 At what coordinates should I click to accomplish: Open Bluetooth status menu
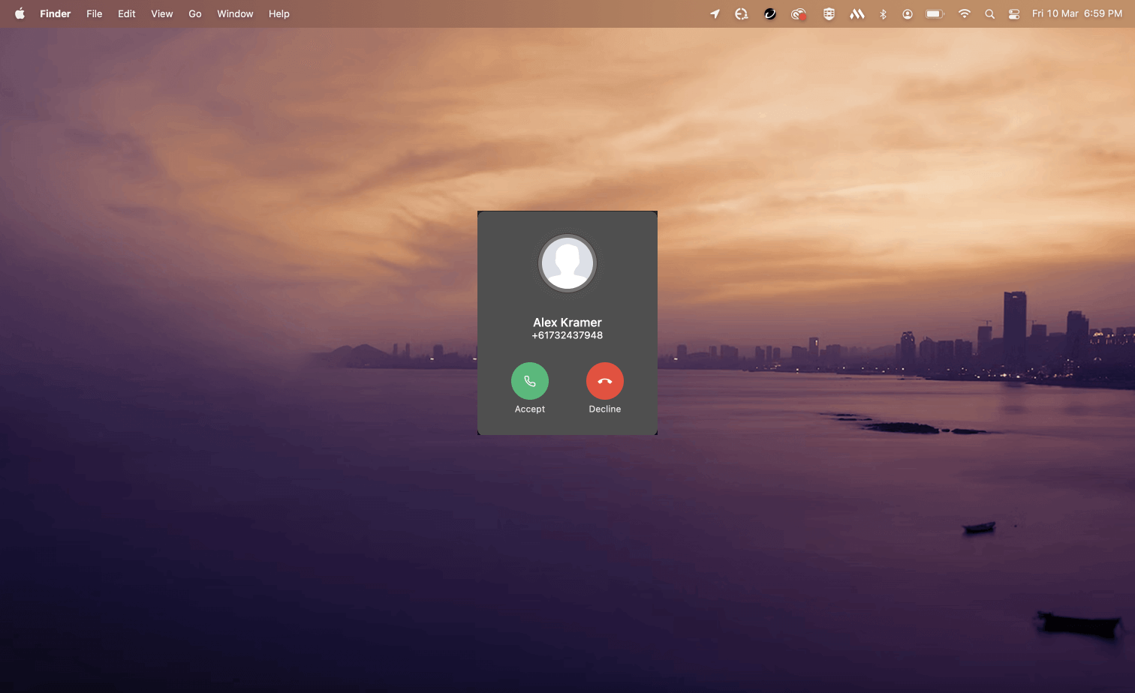point(883,13)
